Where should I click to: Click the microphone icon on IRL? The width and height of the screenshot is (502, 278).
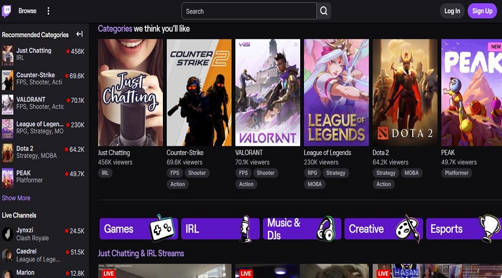click(245, 229)
